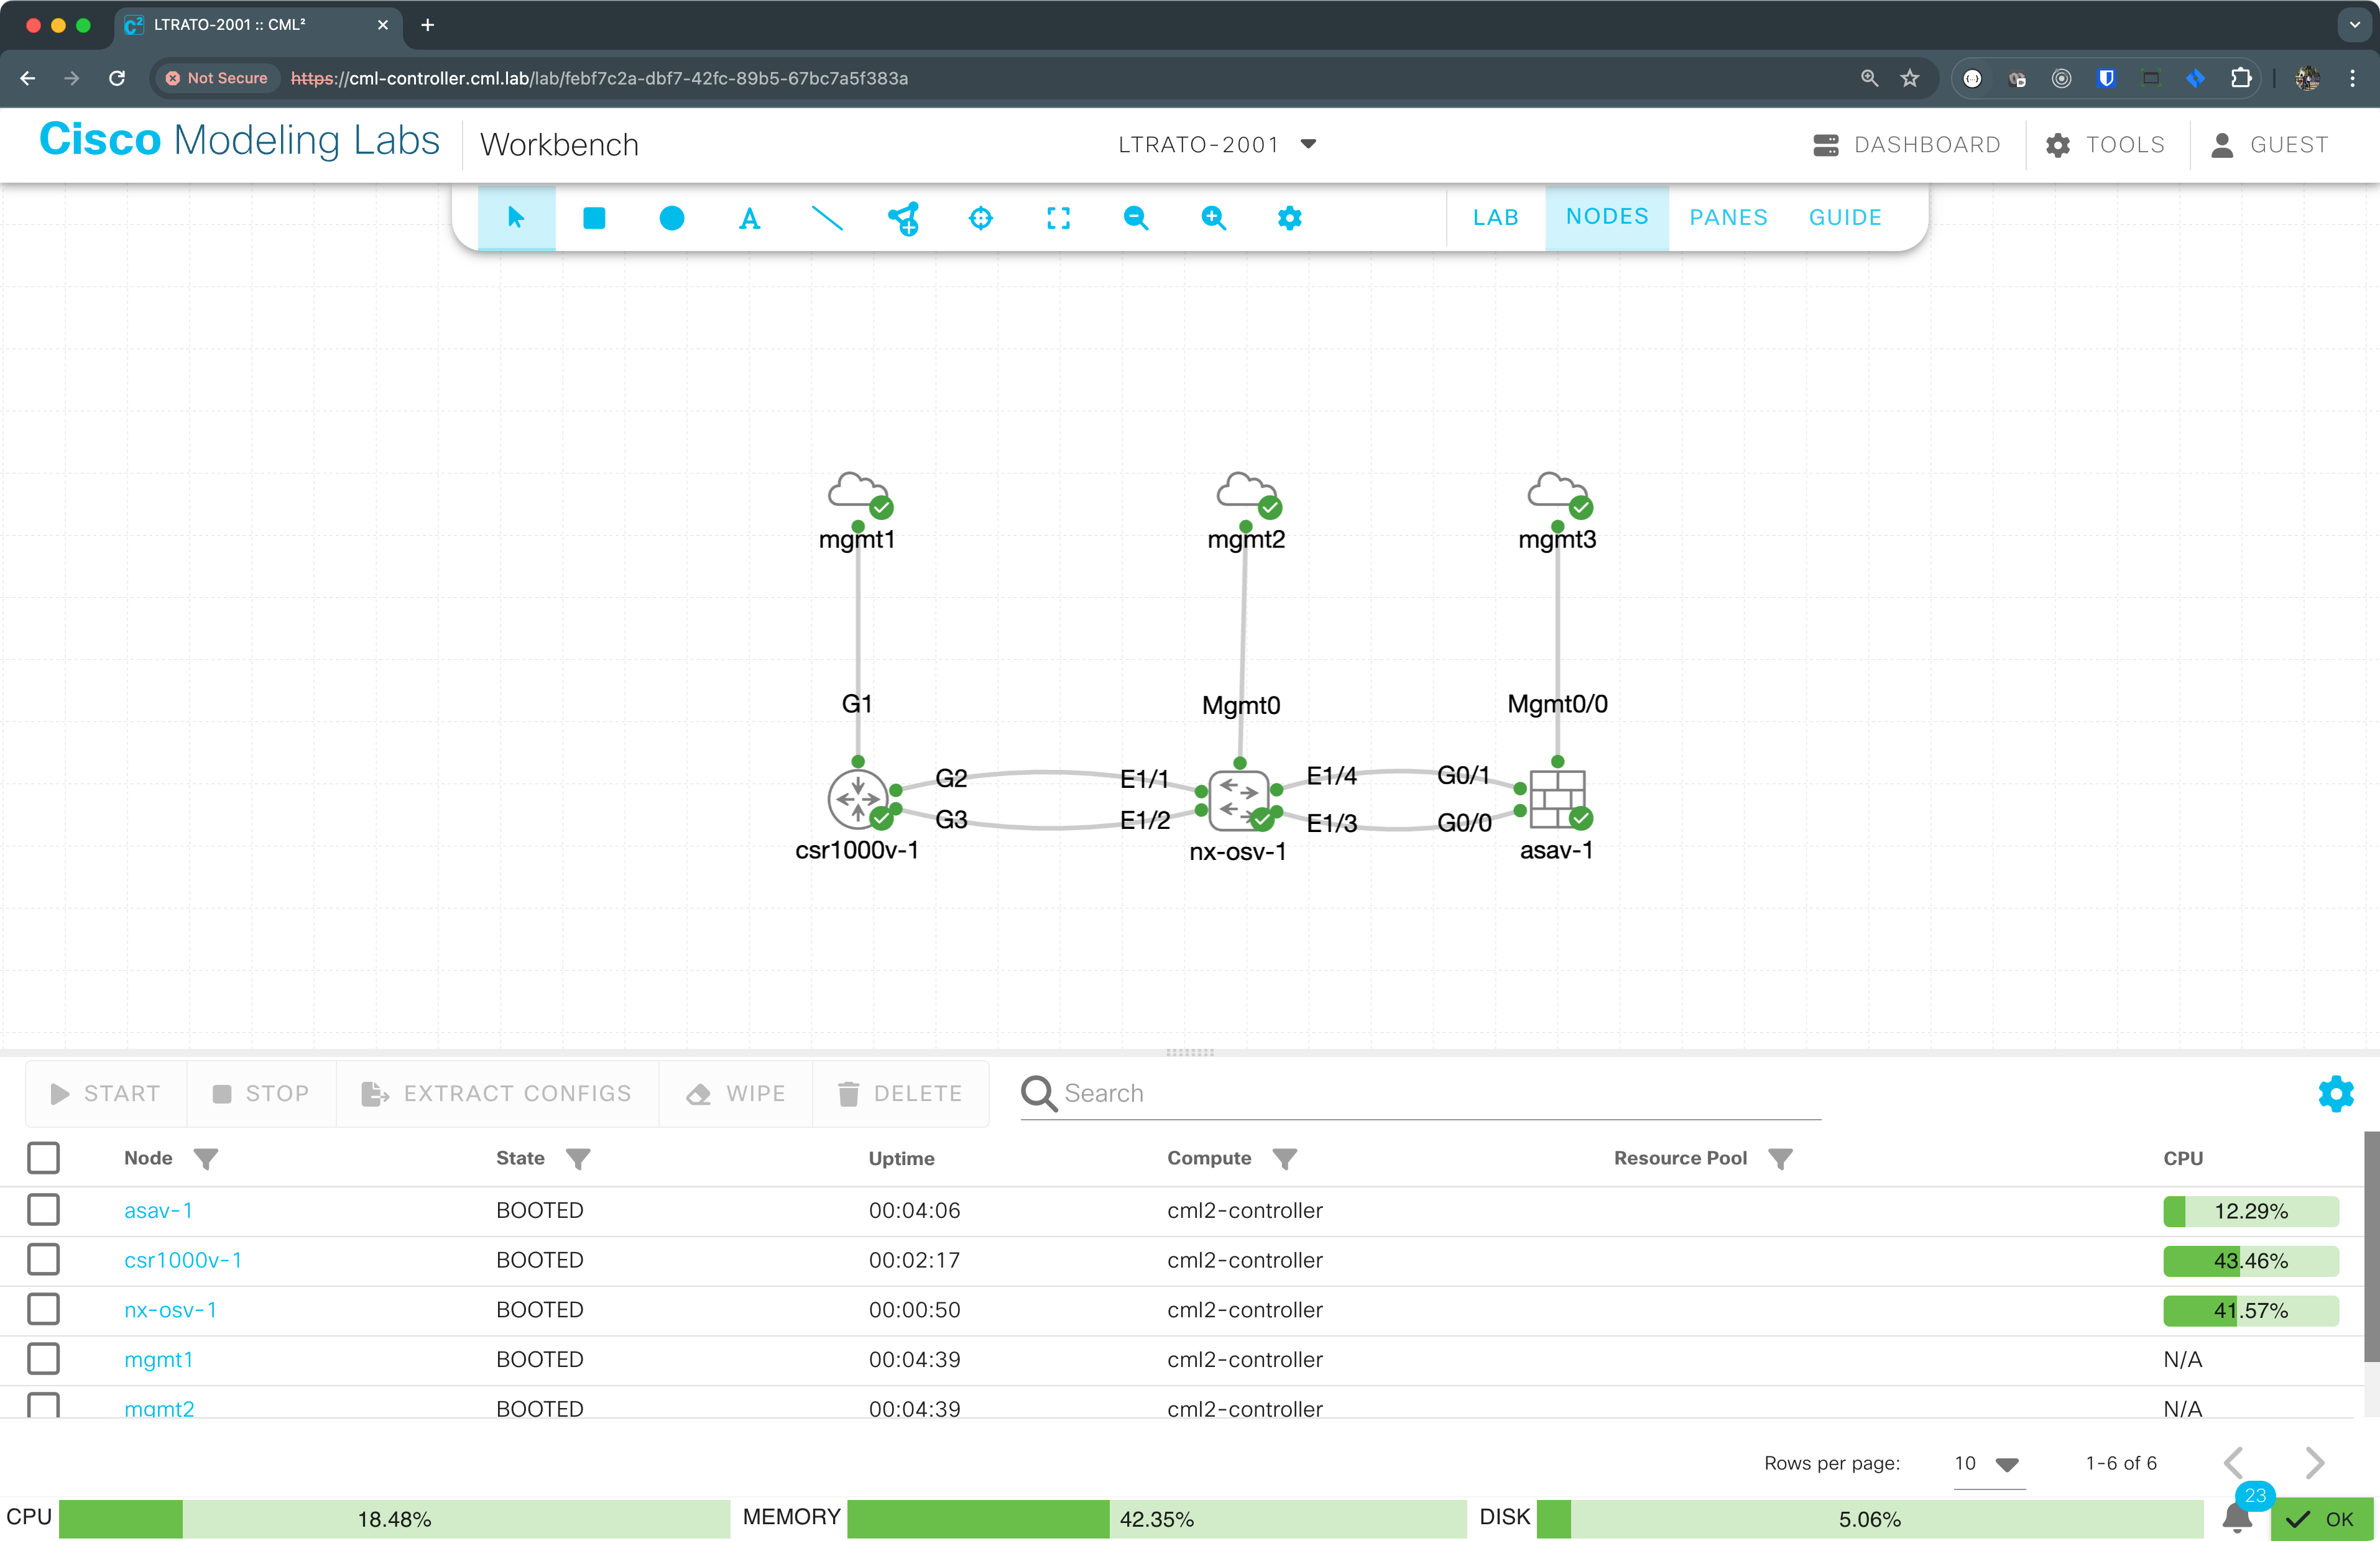Click the add node tool icon
Screen dimensions: 2380x1541
[x=904, y=218]
